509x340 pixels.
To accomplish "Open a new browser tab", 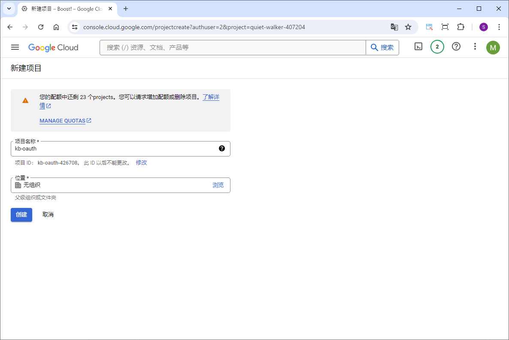I will [126, 9].
